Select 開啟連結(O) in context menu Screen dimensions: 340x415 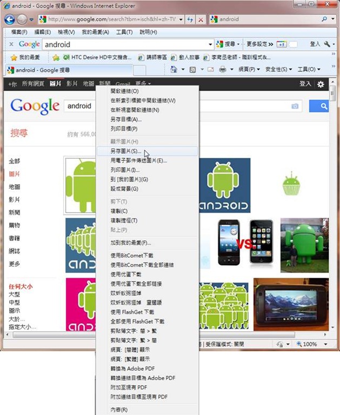pyautogui.click(x=147, y=91)
